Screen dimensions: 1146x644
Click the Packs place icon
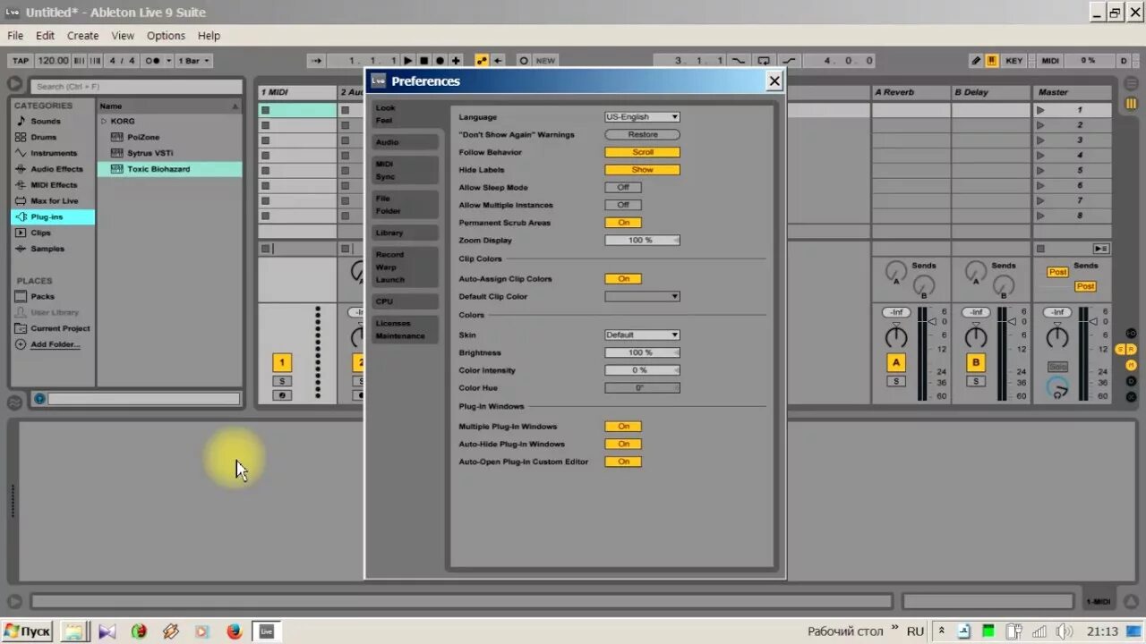(x=21, y=296)
